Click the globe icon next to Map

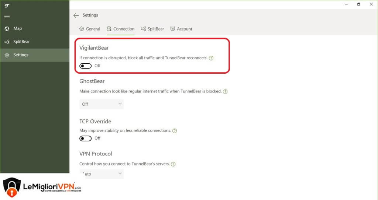(x=7, y=29)
